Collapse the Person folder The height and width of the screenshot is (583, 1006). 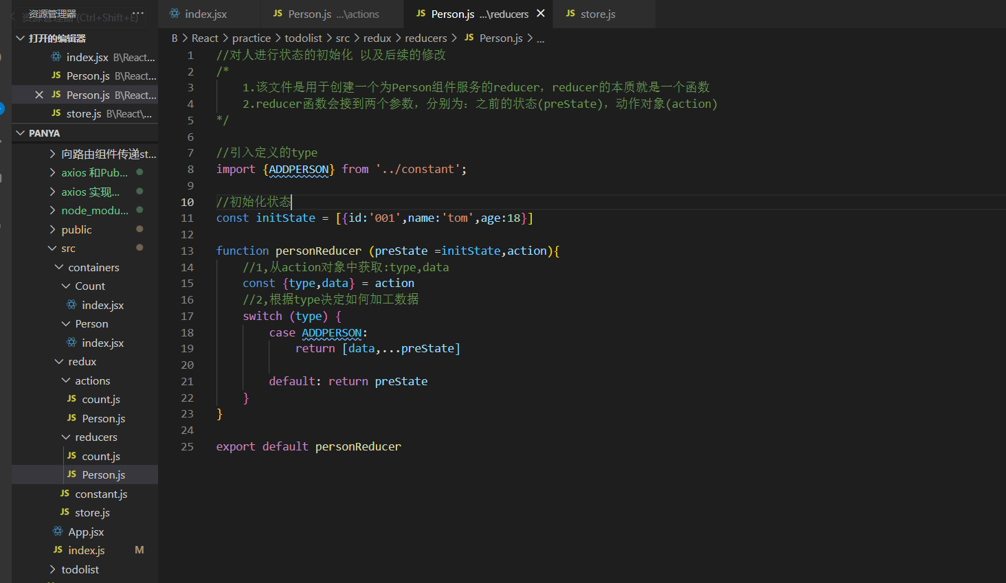point(85,324)
